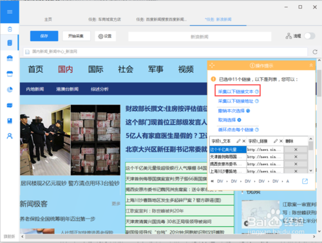
Task: Click 循环点击每个链接 link
Action: click(x=236, y=130)
